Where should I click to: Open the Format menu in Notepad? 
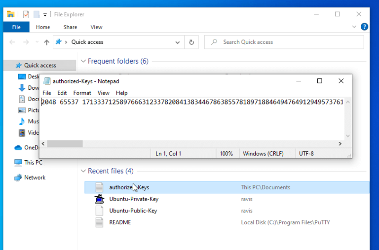(x=82, y=93)
